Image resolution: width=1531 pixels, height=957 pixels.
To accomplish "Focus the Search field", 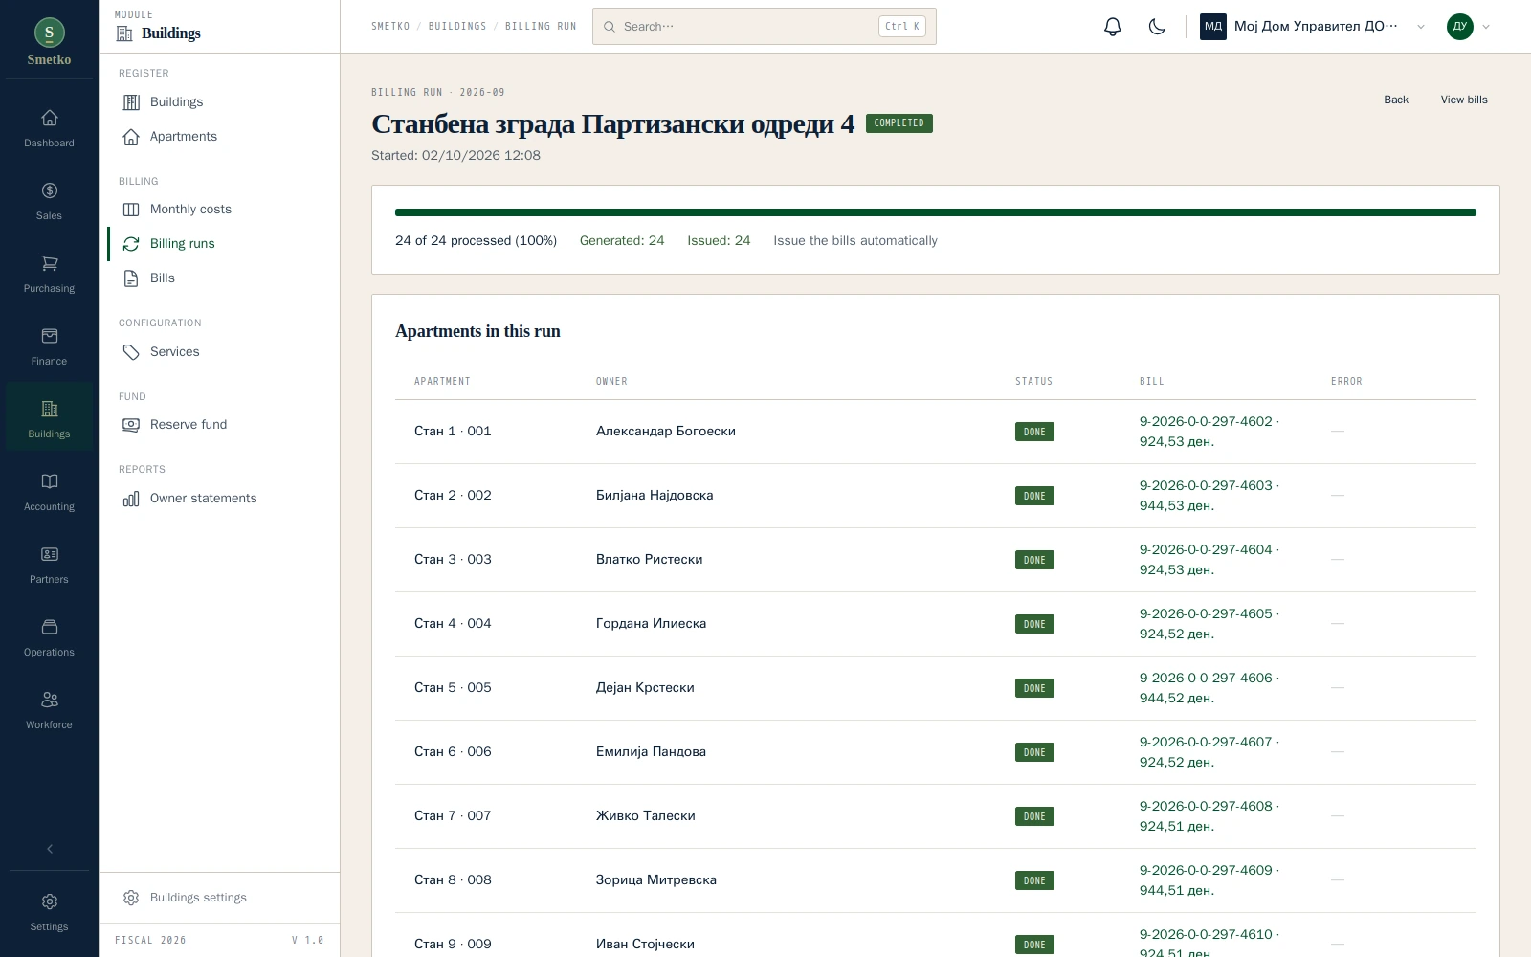I will tap(764, 27).
